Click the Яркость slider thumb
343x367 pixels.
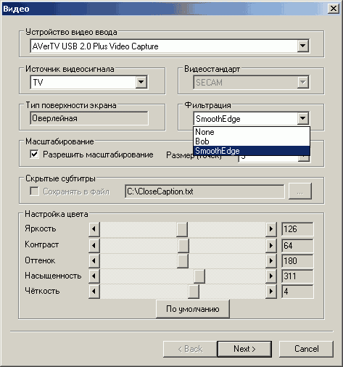pos(182,229)
